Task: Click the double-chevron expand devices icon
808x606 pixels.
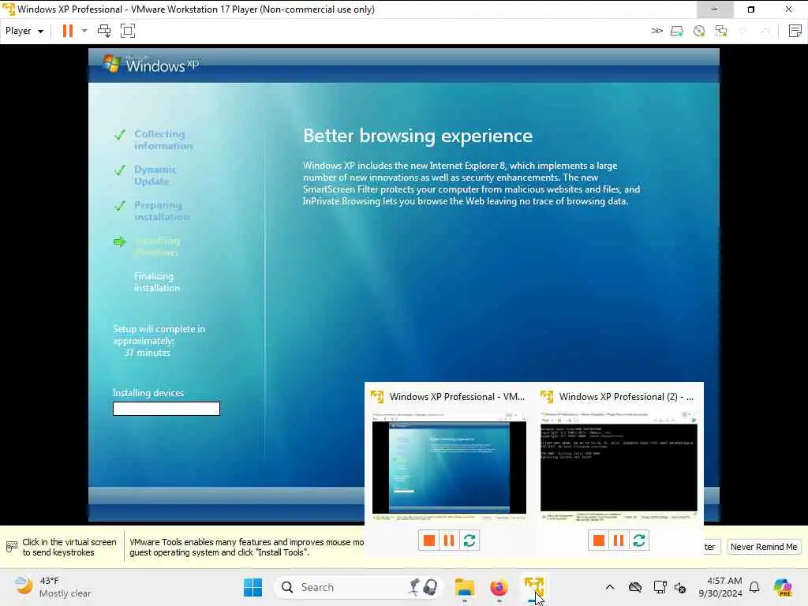Action: [656, 31]
